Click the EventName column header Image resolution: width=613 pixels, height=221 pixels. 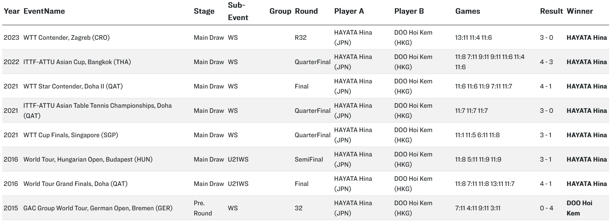[44, 11]
